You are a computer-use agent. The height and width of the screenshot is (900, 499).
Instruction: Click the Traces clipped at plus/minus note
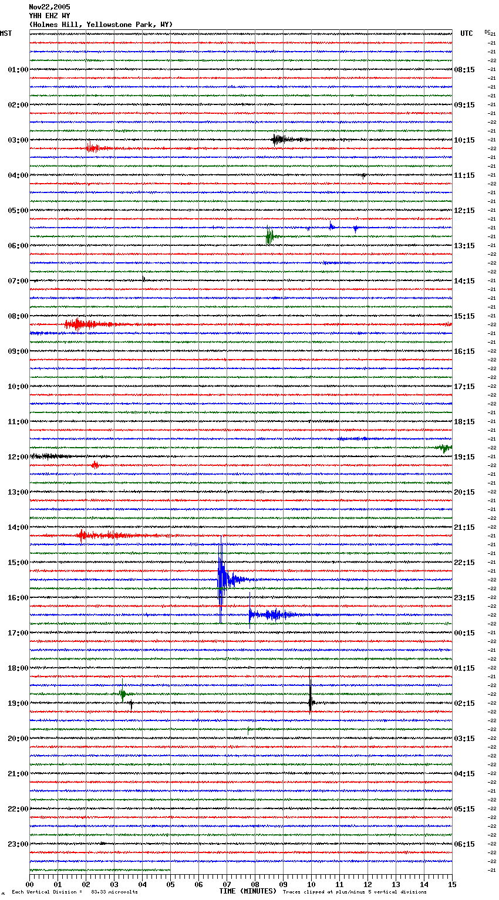(355, 892)
